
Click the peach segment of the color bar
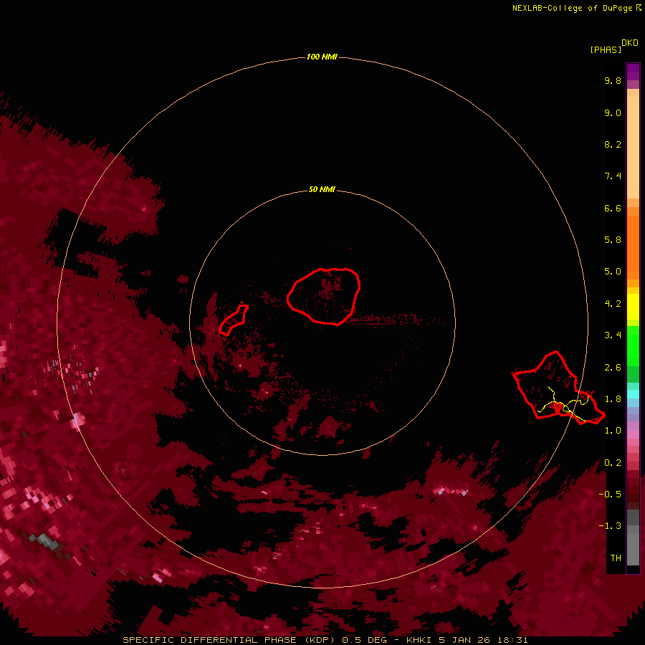(633, 144)
